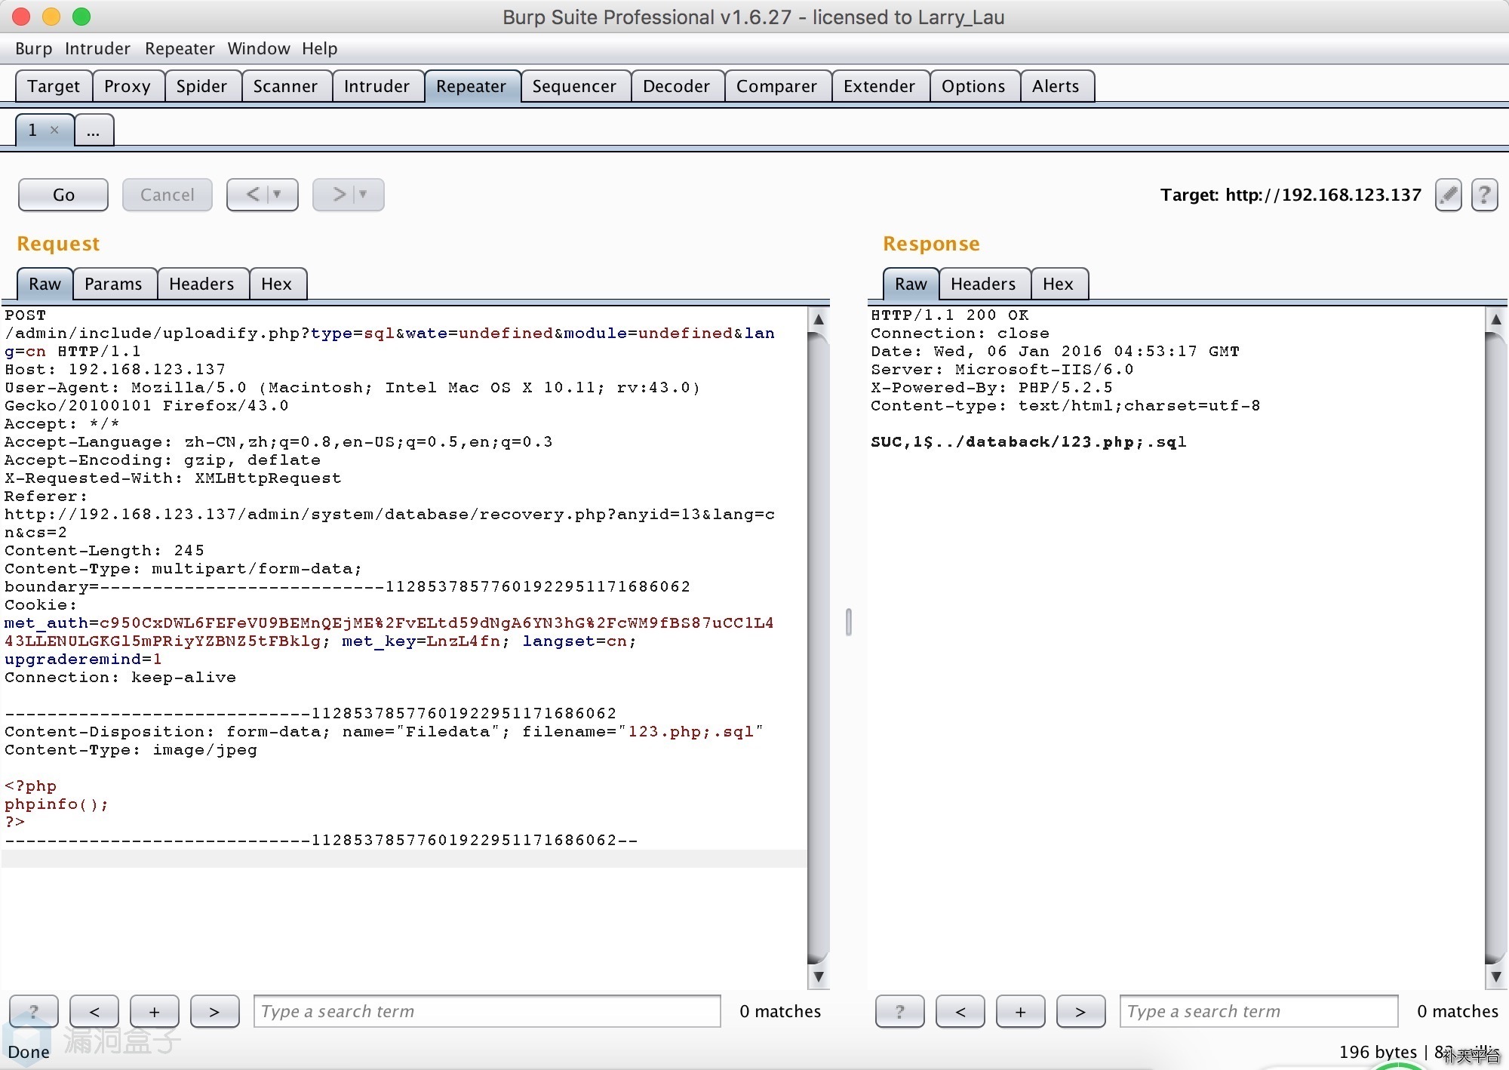This screenshot has height=1070, width=1509.
Task: Click the response text SUC,1$../databack/123.php;.sql
Action: pos(1028,442)
